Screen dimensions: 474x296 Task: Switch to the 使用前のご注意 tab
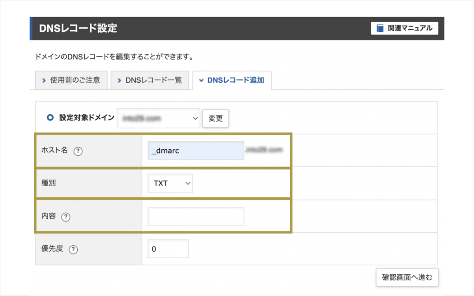click(x=71, y=80)
